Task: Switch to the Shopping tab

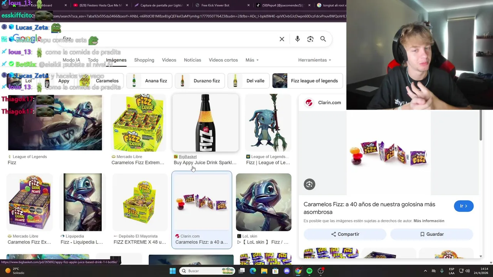Action: coord(144,60)
